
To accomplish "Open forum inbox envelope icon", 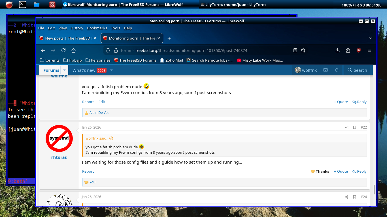I will tap(326, 70).
